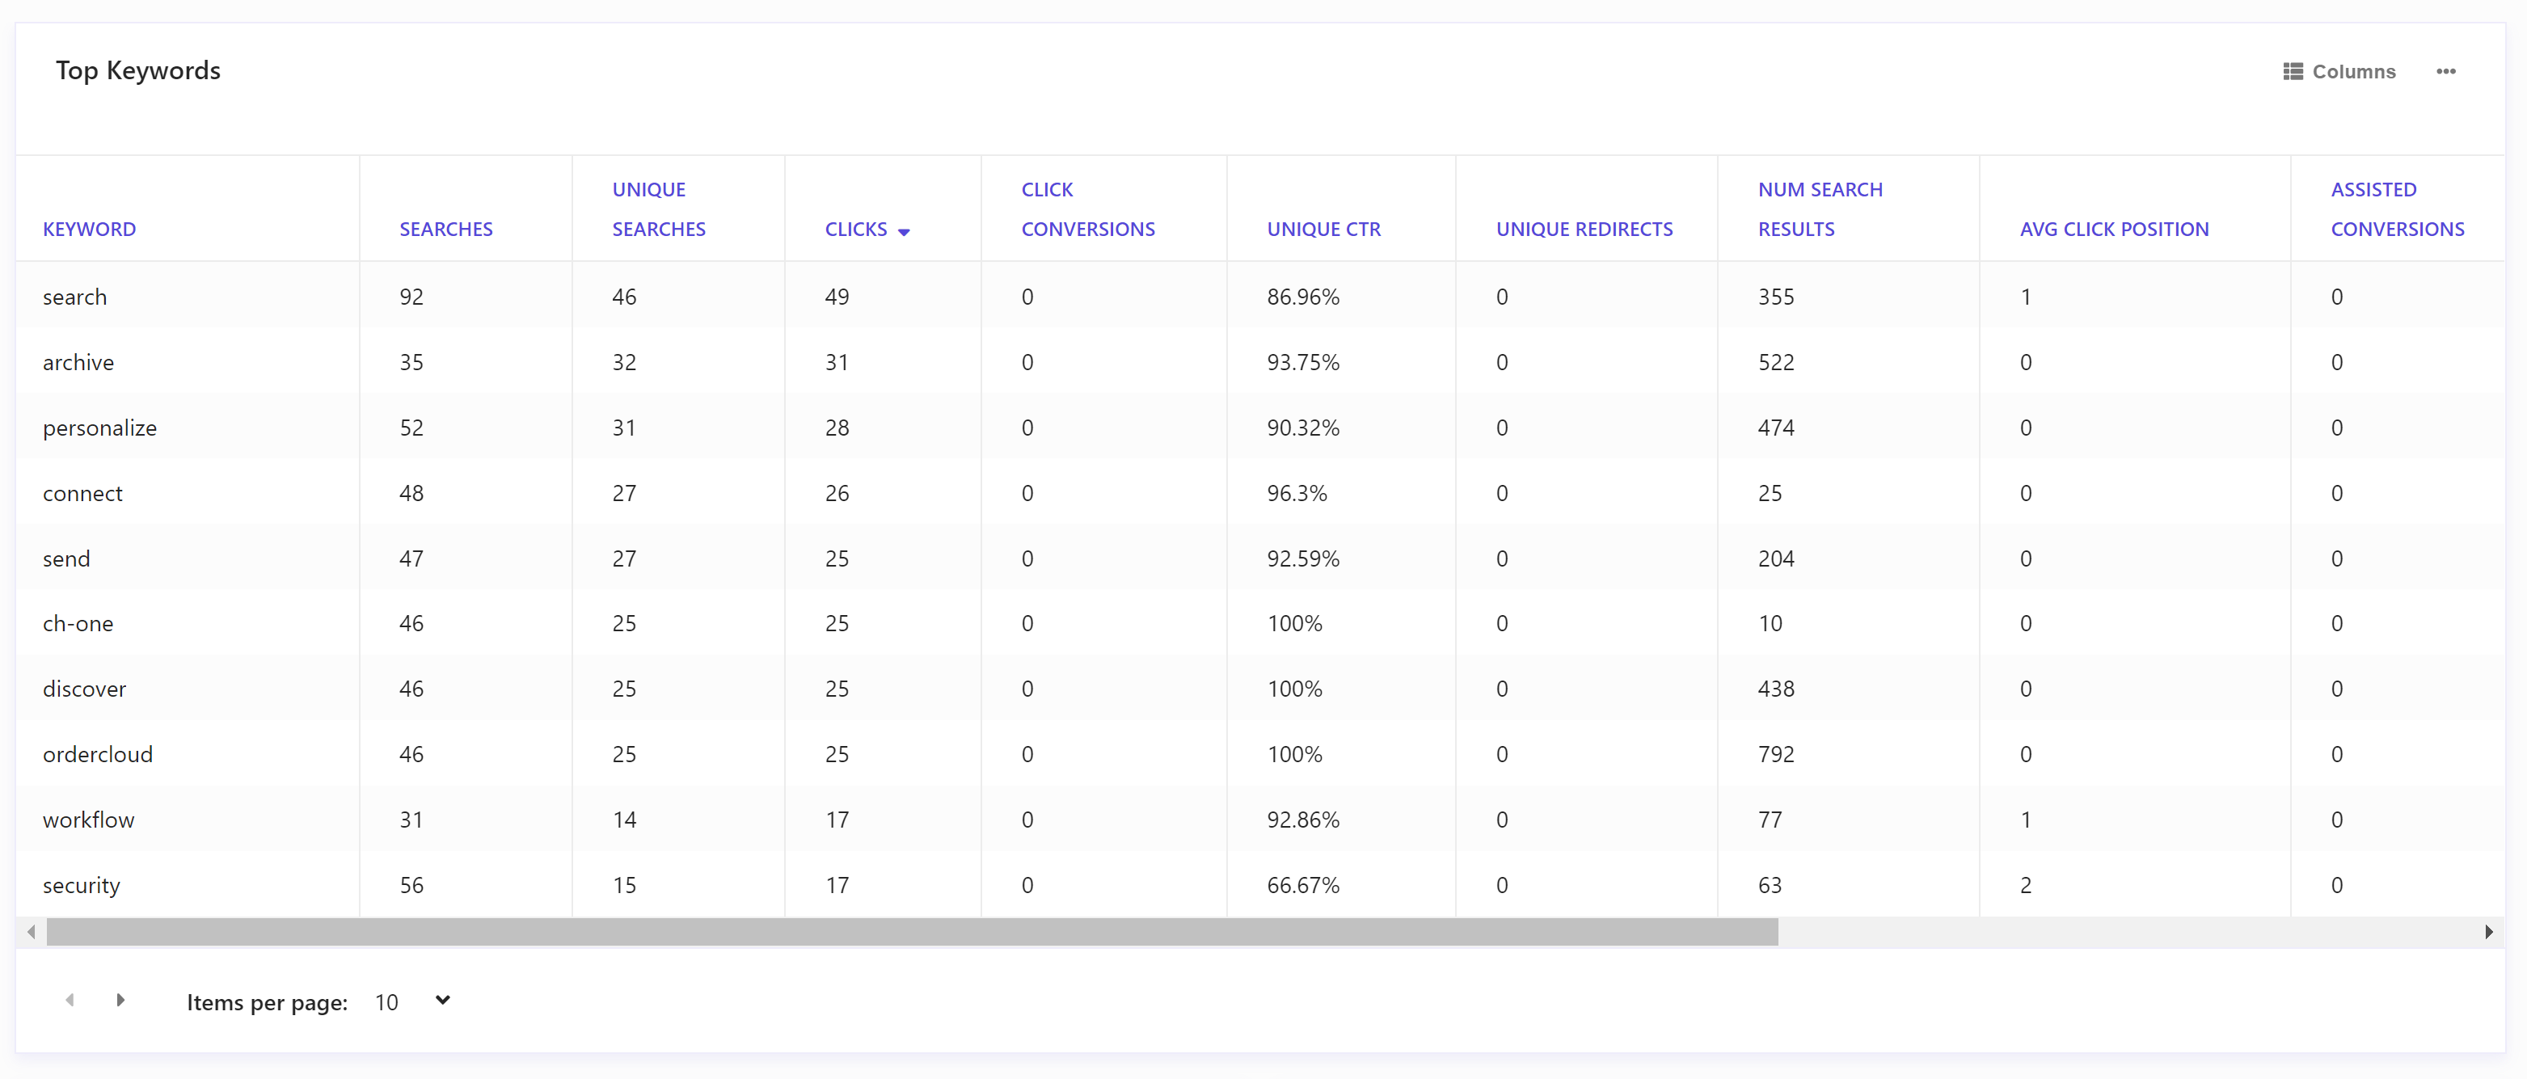Click the 92.59% unique CTR value

(x=1303, y=558)
